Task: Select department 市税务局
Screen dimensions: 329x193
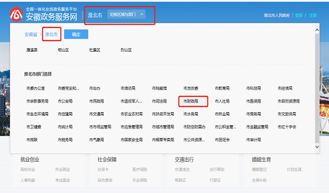Action: pyautogui.click(x=65, y=140)
